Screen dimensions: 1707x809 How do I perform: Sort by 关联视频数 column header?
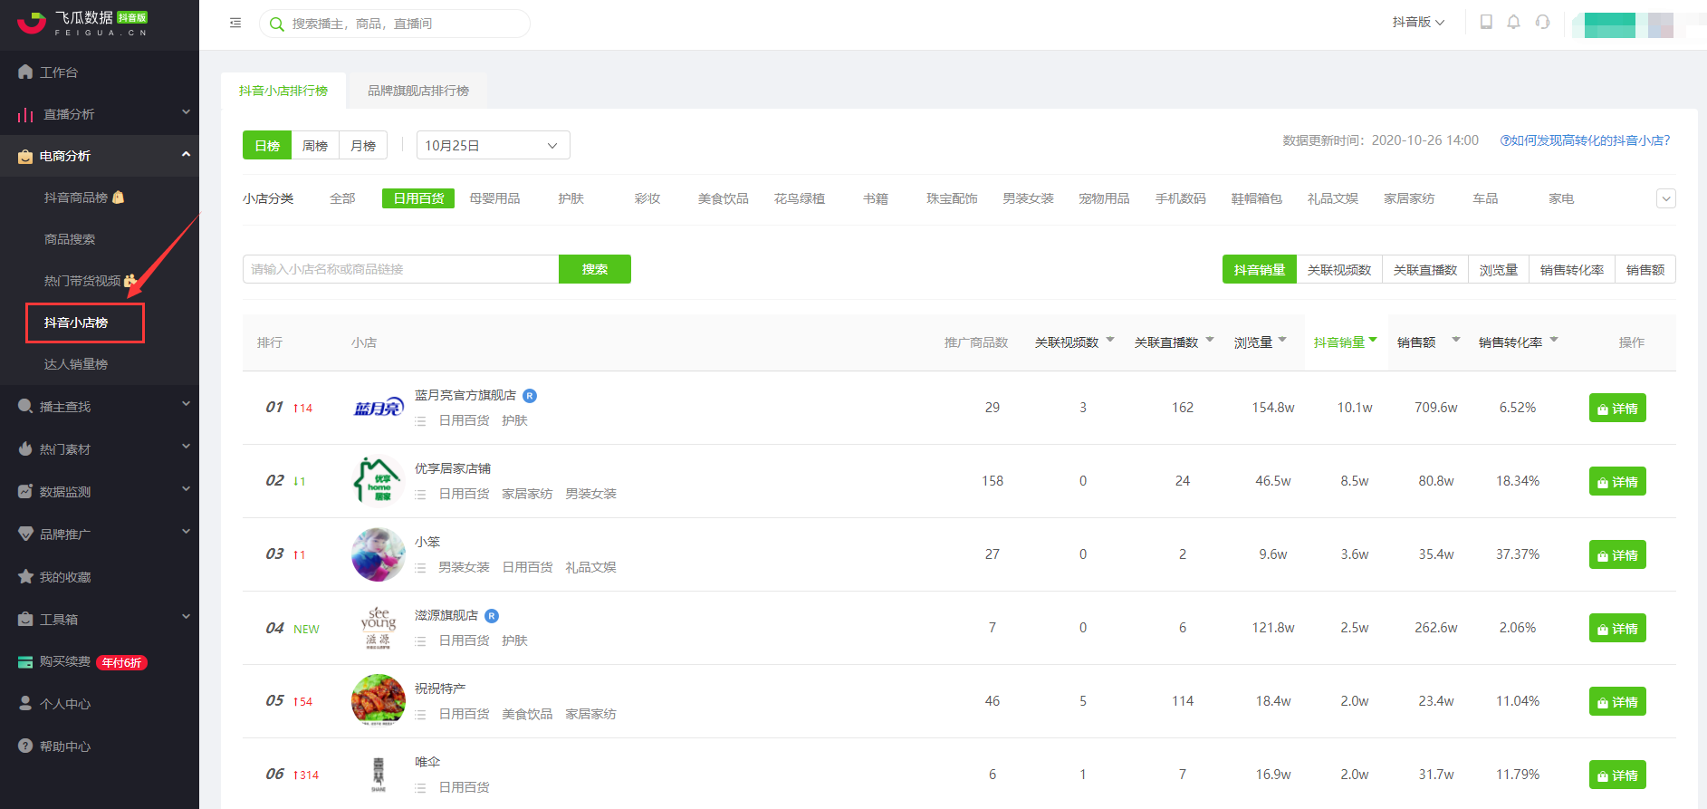coord(1075,342)
